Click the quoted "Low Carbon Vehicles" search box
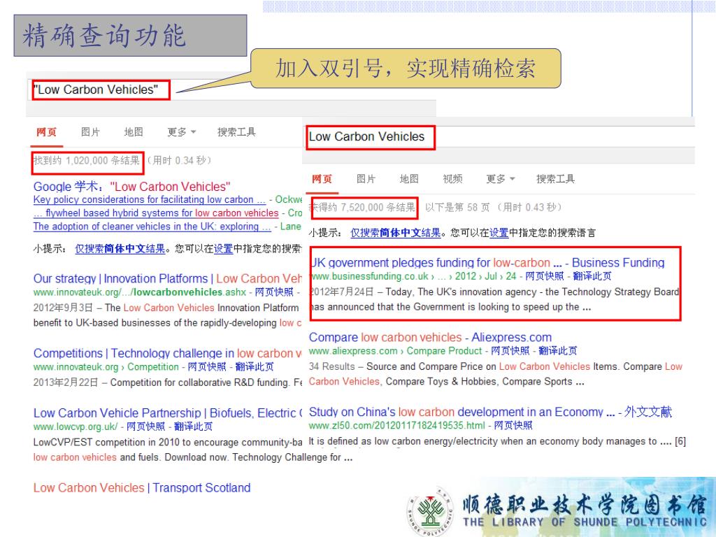Image resolution: width=716 pixels, height=537 pixels. click(101, 90)
